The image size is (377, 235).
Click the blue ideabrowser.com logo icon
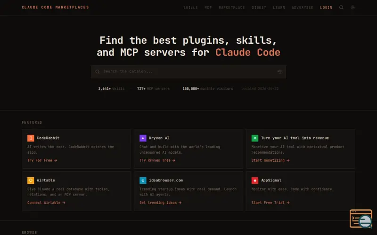click(x=143, y=180)
